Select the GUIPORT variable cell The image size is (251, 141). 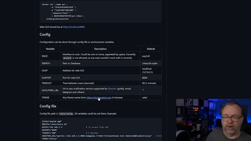click(x=50, y=78)
